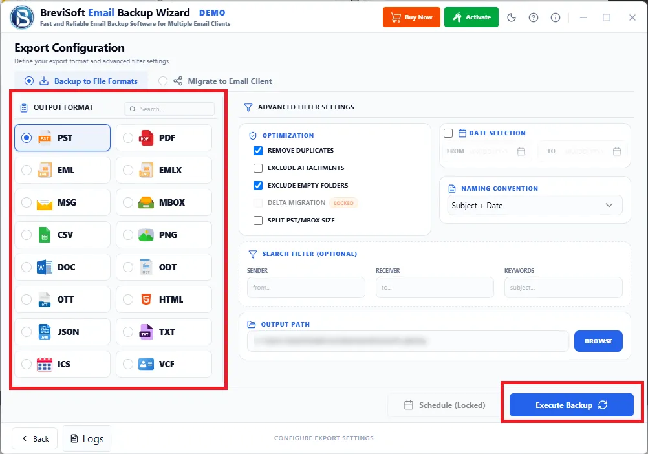Click Execute Backup button
The image size is (648, 454).
571,405
